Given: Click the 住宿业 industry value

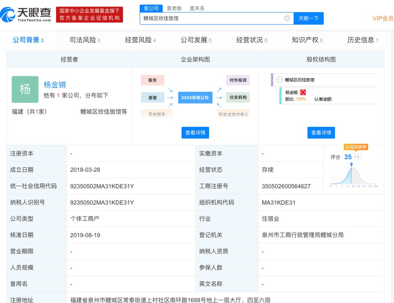Looking at the screenshot, I should tap(270, 218).
